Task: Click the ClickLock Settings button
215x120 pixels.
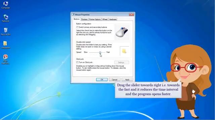Action: click(x=122, y=62)
